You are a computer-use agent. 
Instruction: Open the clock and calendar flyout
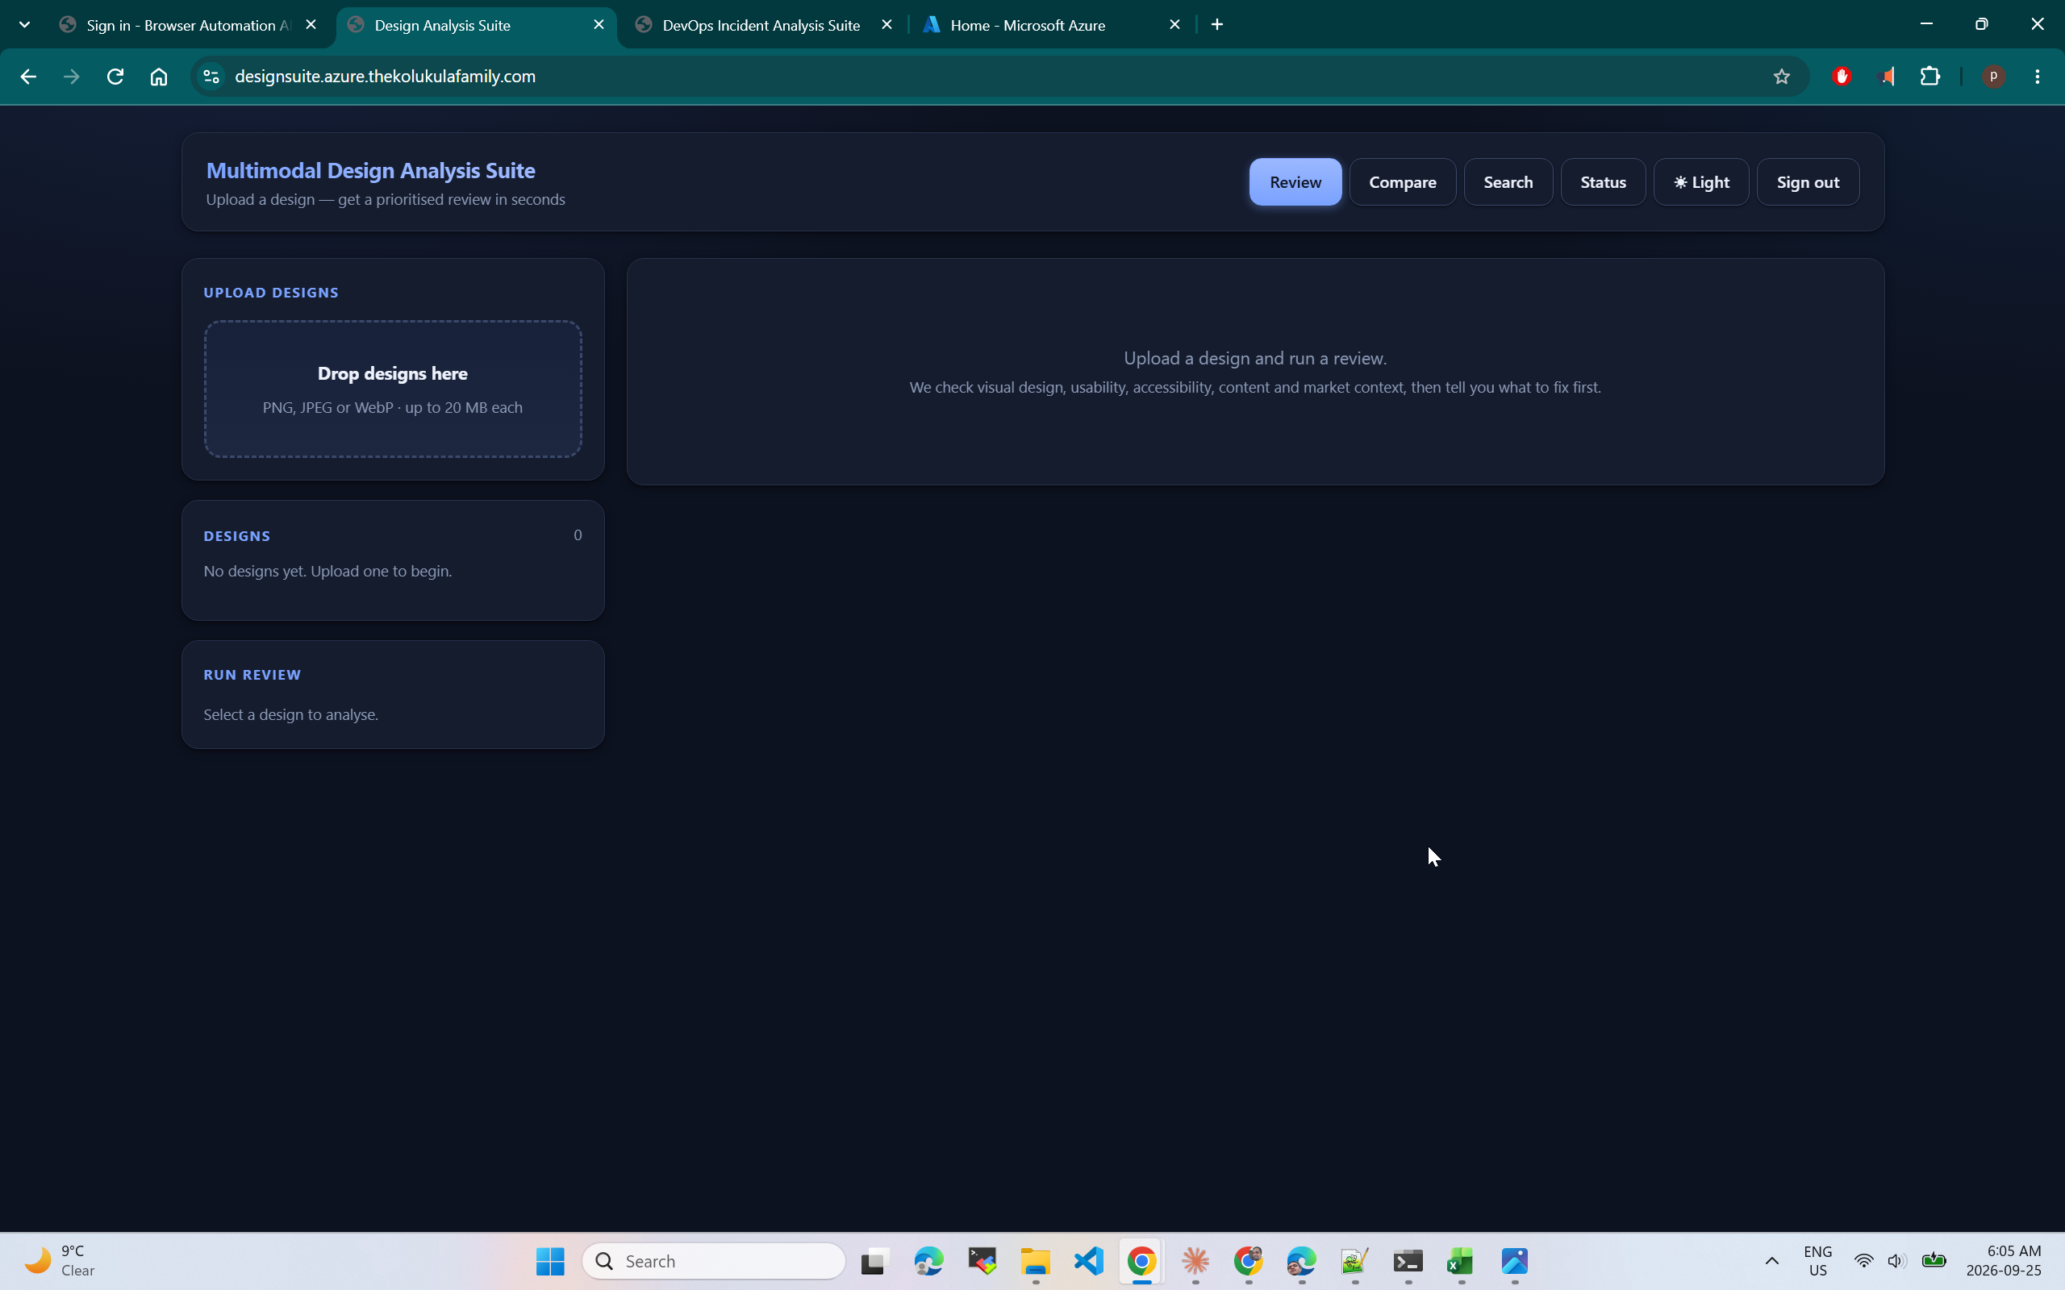(x=2004, y=1261)
